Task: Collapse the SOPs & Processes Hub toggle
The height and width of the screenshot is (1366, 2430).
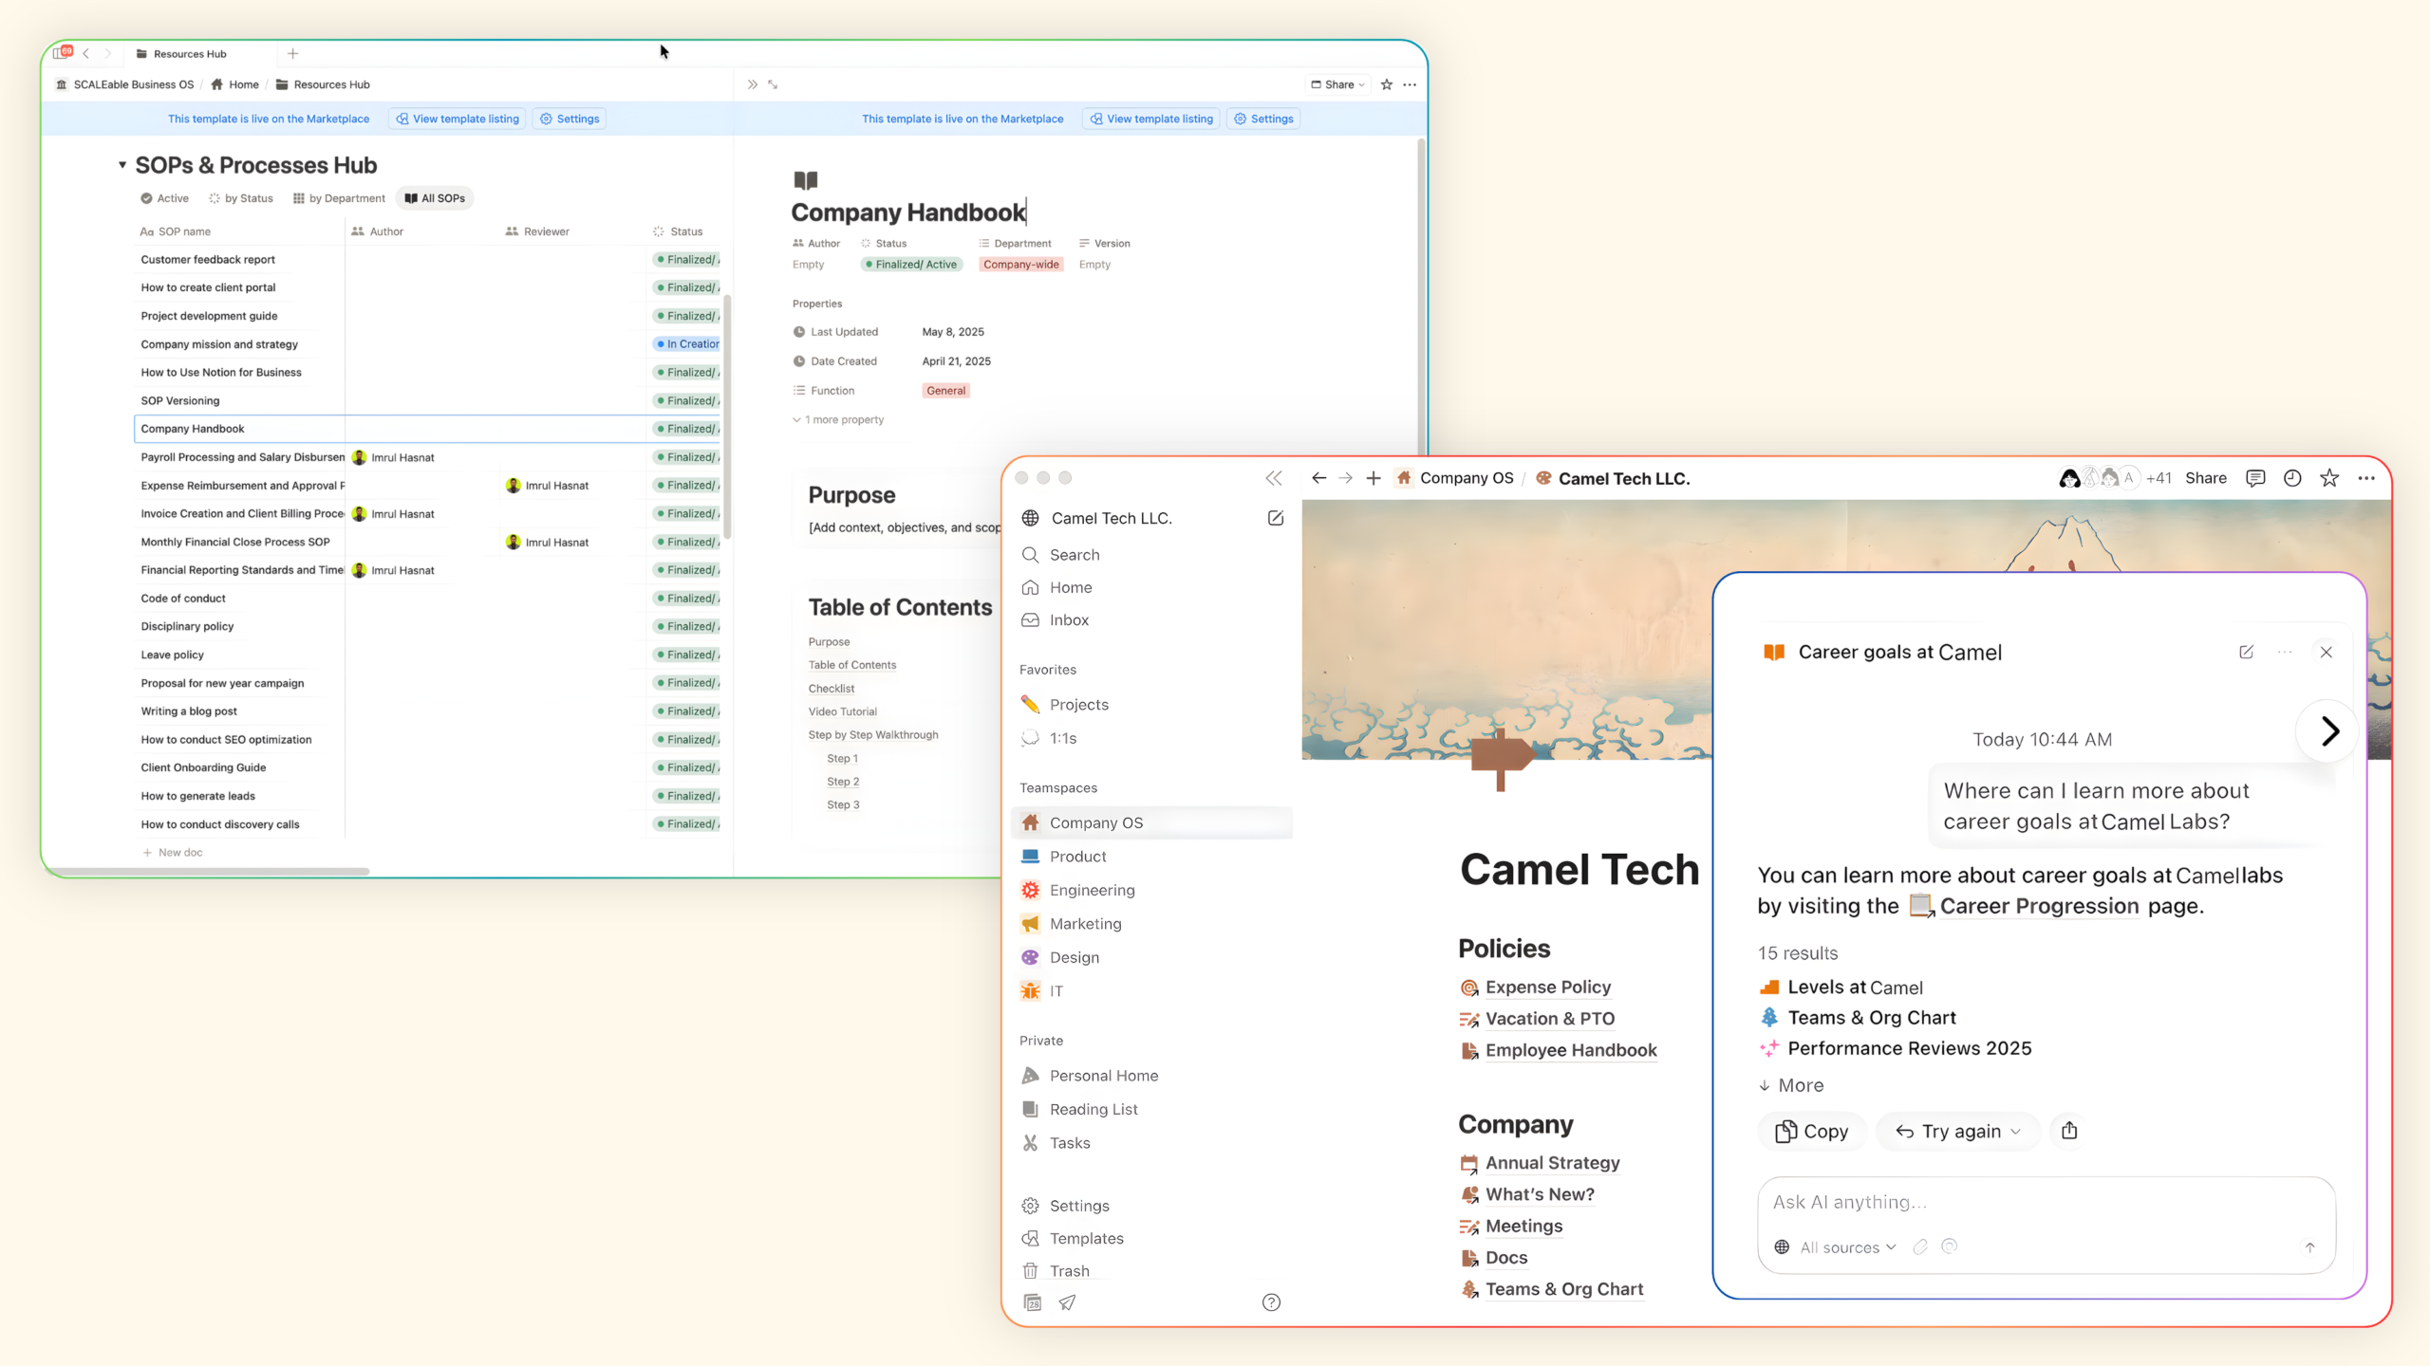Action: tap(122, 165)
